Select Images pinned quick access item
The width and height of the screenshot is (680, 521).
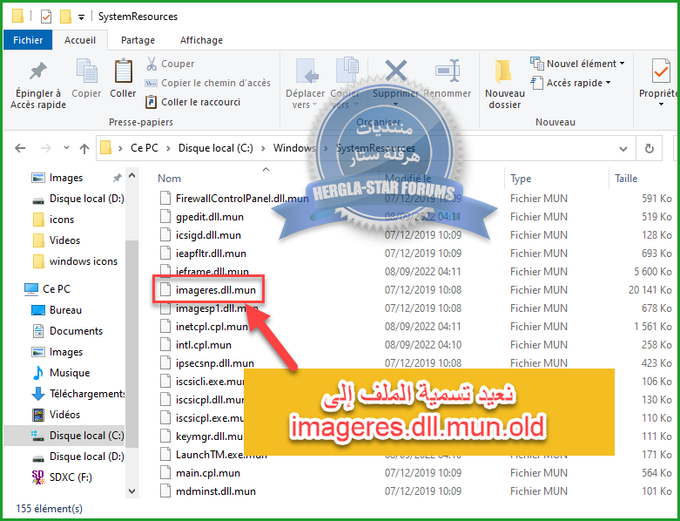66,178
